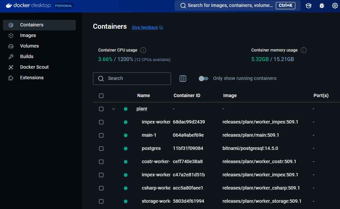The height and width of the screenshot is (209, 340).
Task: Click the manage columns icon beside search
Action: 183,79
